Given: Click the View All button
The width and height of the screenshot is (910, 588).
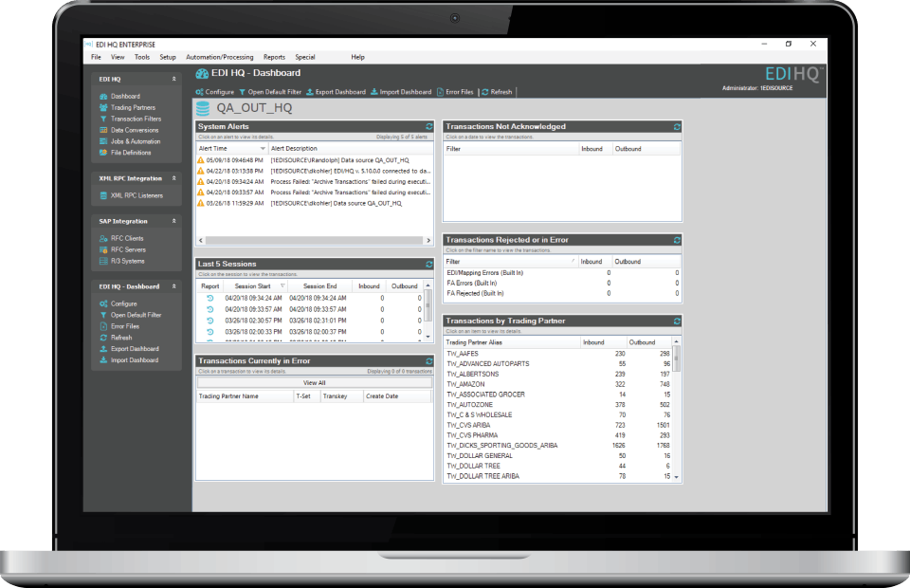Looking at the screenshot, I should click(315, 383).
